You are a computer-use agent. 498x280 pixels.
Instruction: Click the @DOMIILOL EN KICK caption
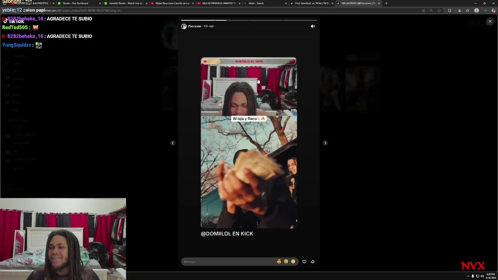(227, 233)
